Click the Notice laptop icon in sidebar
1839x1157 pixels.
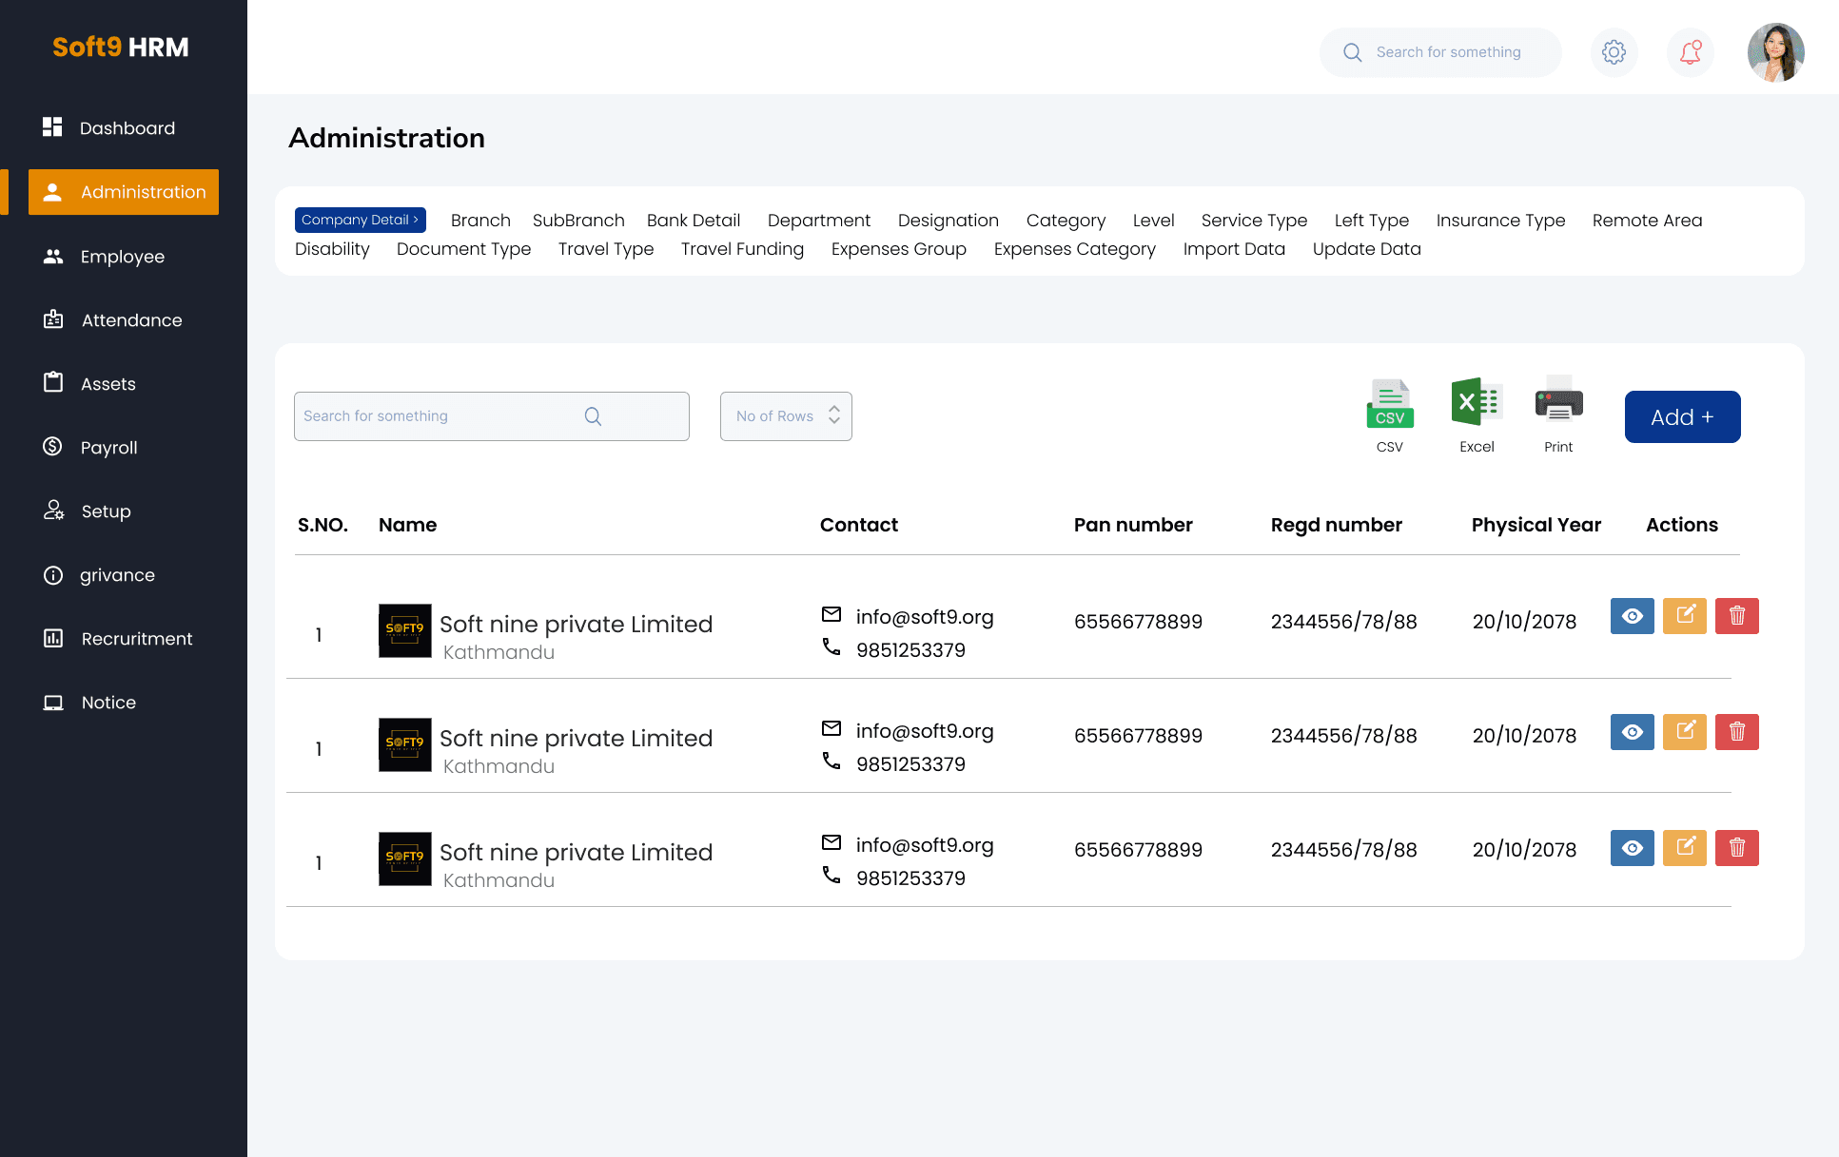tap(53, 703)
